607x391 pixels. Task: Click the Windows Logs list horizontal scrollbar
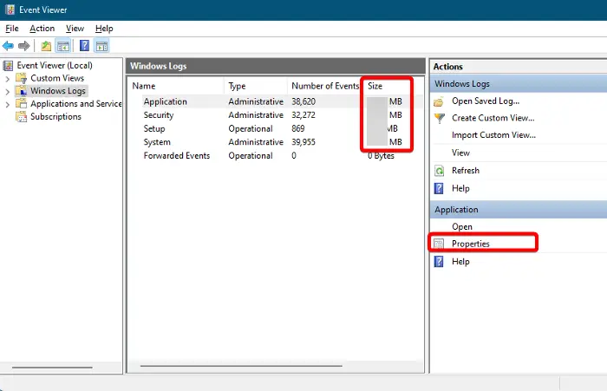coord(241,366)
